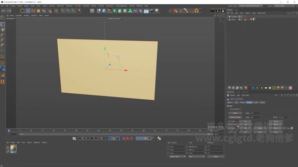Click the red tag preset icon
This screenshot has width=298, height=167.
click(250, 88)
